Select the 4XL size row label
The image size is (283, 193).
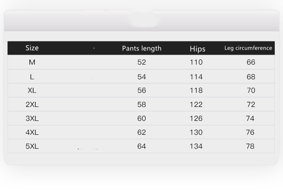[32, 132]
